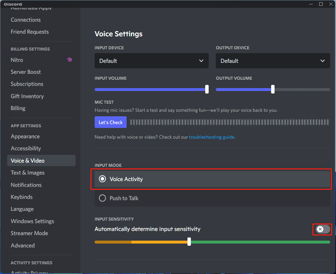Open Server Boost settings
Viewport: 336px width, 274px height.
pos(26,72)
